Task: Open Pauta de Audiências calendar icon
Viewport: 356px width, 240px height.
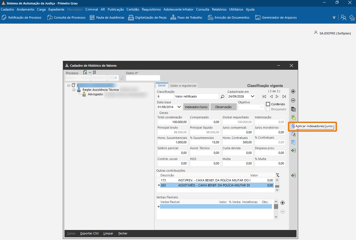Action: (x=92, y=17)
